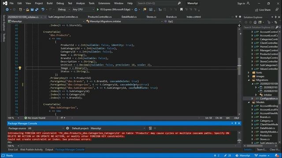Click the Open File folder icon
Viewport: 282px width, 158px height.
[27, 10]
